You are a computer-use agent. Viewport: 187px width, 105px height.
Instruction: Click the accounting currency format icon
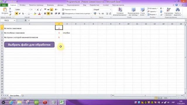(95, 14)
